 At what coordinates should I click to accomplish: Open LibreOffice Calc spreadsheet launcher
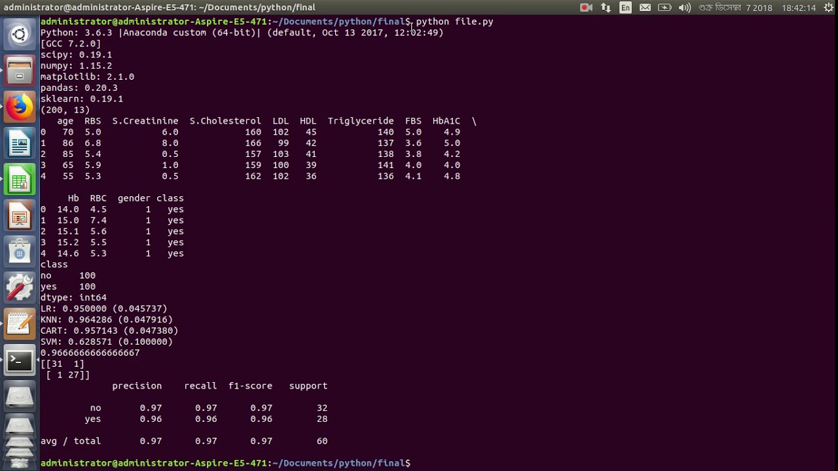(19, 179)
